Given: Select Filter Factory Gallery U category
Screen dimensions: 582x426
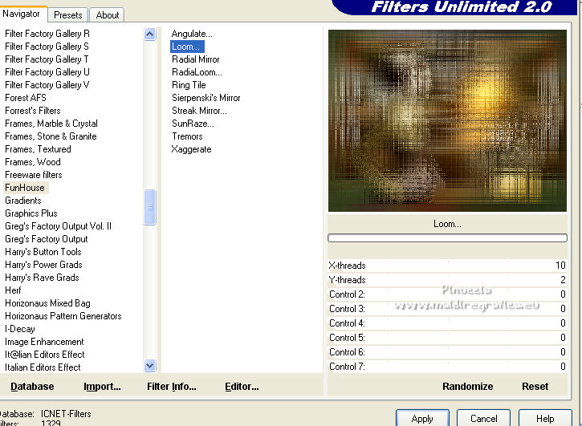Looking at the screenshot, I should [x=47, y=72].
